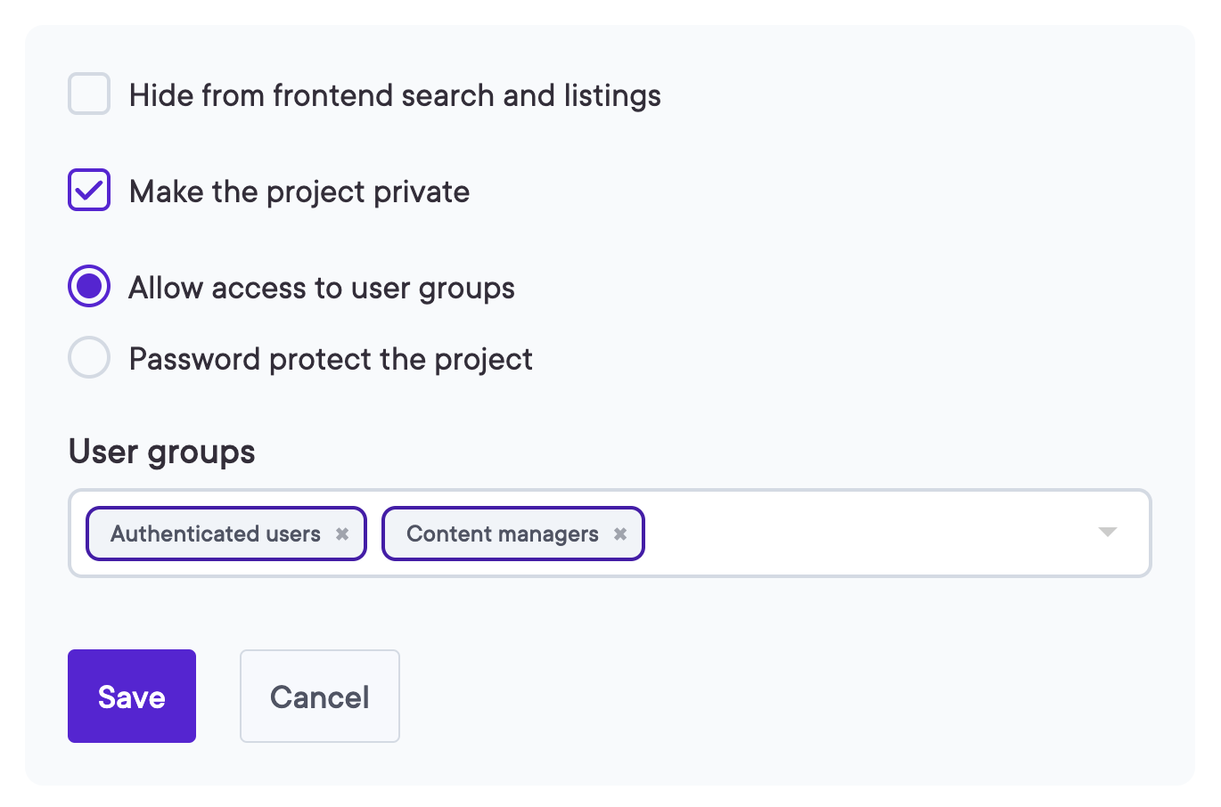This screenshot has height=807, width=1221.
Task: Choose the Password protect the project radio button
Action: pos(89,358)
